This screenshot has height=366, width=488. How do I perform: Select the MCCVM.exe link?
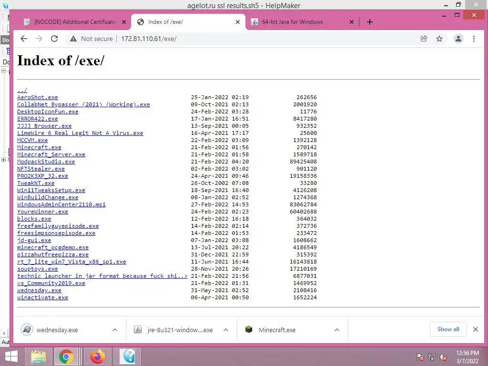pyautogui.click(x=32, y=141)
